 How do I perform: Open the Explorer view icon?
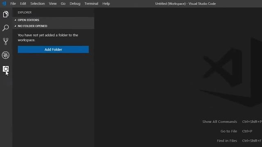point(5,14)
